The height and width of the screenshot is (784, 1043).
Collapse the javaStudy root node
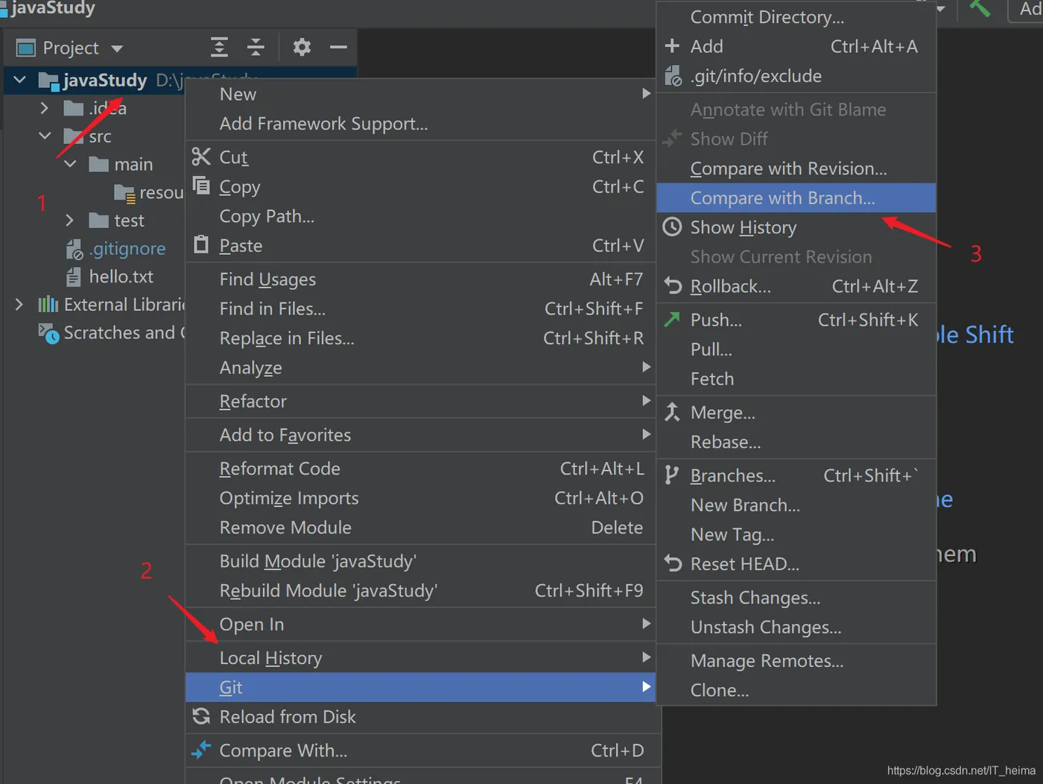20,80
